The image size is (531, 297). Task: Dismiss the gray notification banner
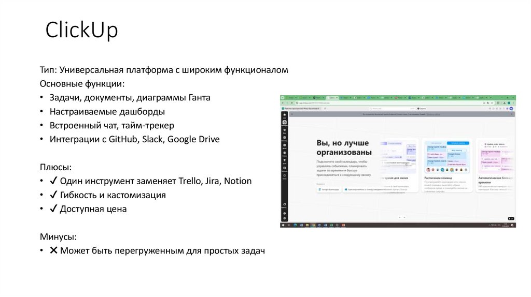pos(511,114)
